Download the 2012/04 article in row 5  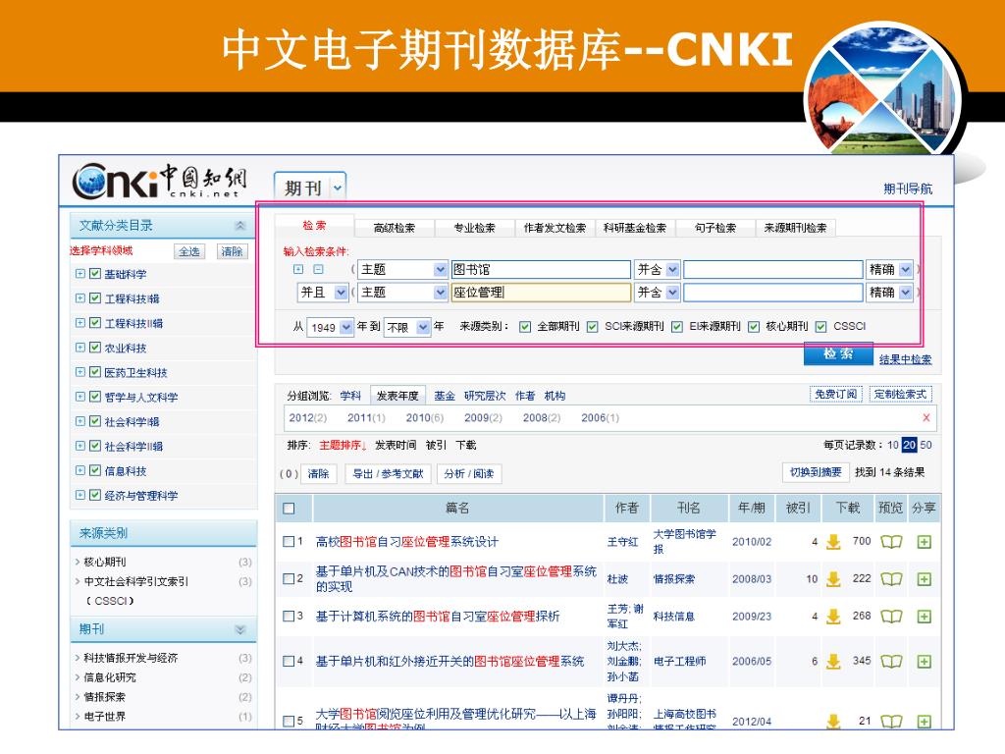(833, 722)
